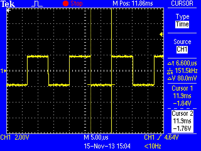Click the delta V 80.0mV readout

(x=182, y=78)
